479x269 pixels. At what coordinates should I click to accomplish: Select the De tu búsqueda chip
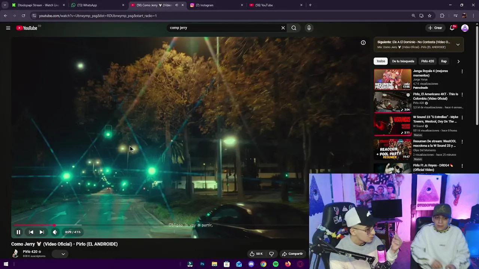pos(403,61)
